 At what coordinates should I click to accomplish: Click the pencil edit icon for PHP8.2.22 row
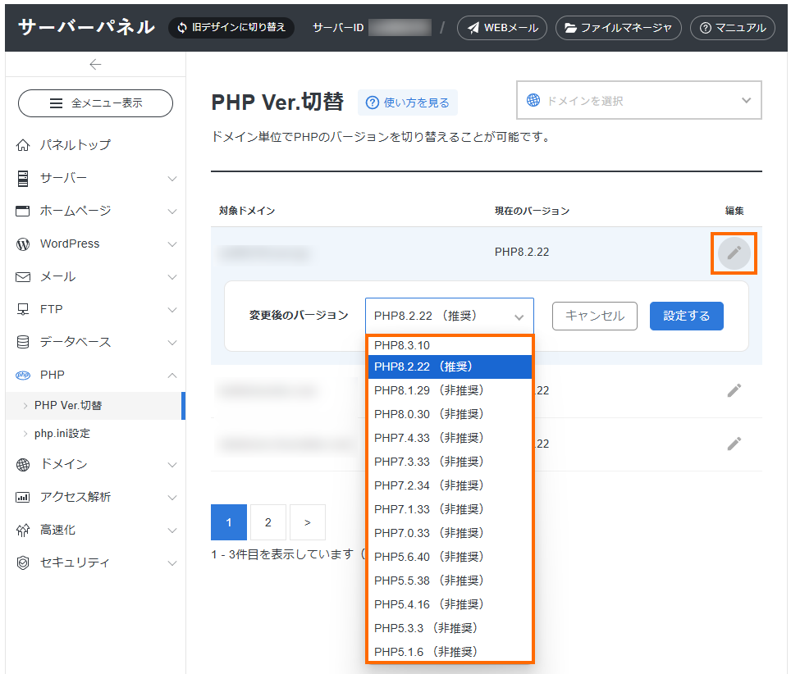pos(734,253)
